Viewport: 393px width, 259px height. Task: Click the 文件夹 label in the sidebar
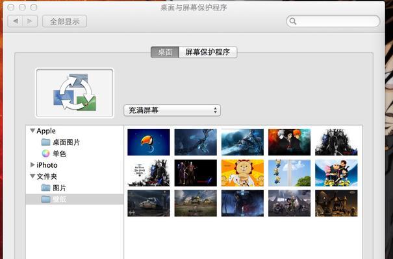click(x=47, y=177)
